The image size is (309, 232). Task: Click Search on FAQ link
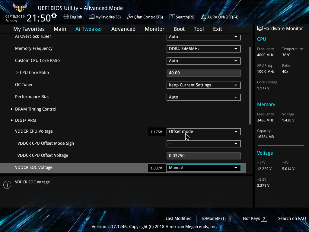(292, 219)
